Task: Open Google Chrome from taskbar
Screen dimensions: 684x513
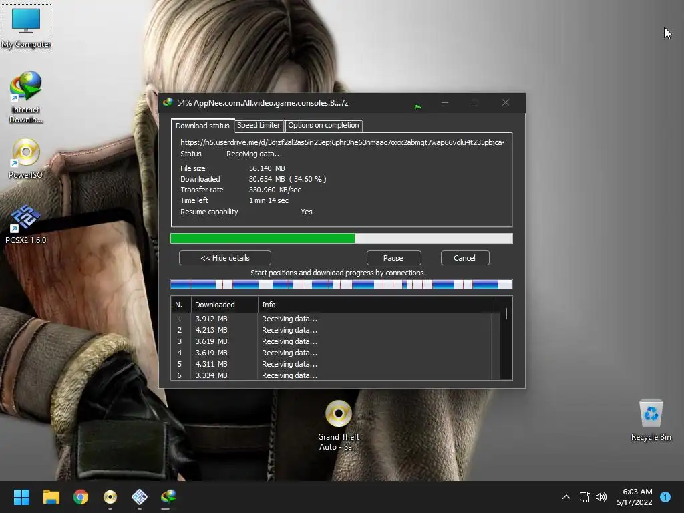Action: [81, 497]
